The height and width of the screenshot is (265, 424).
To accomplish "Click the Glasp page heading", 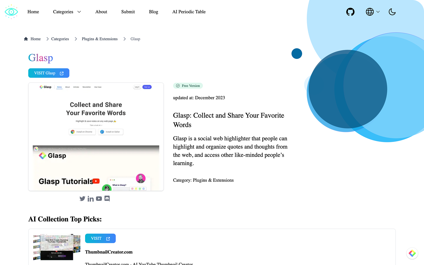I will pyautogui.click(x=41, y=58).
